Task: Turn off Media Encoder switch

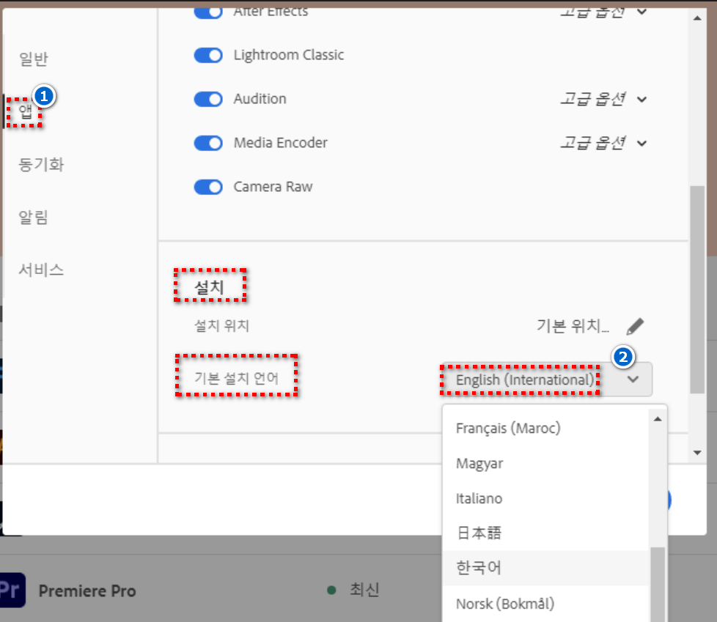Action: tap(208, 144)
